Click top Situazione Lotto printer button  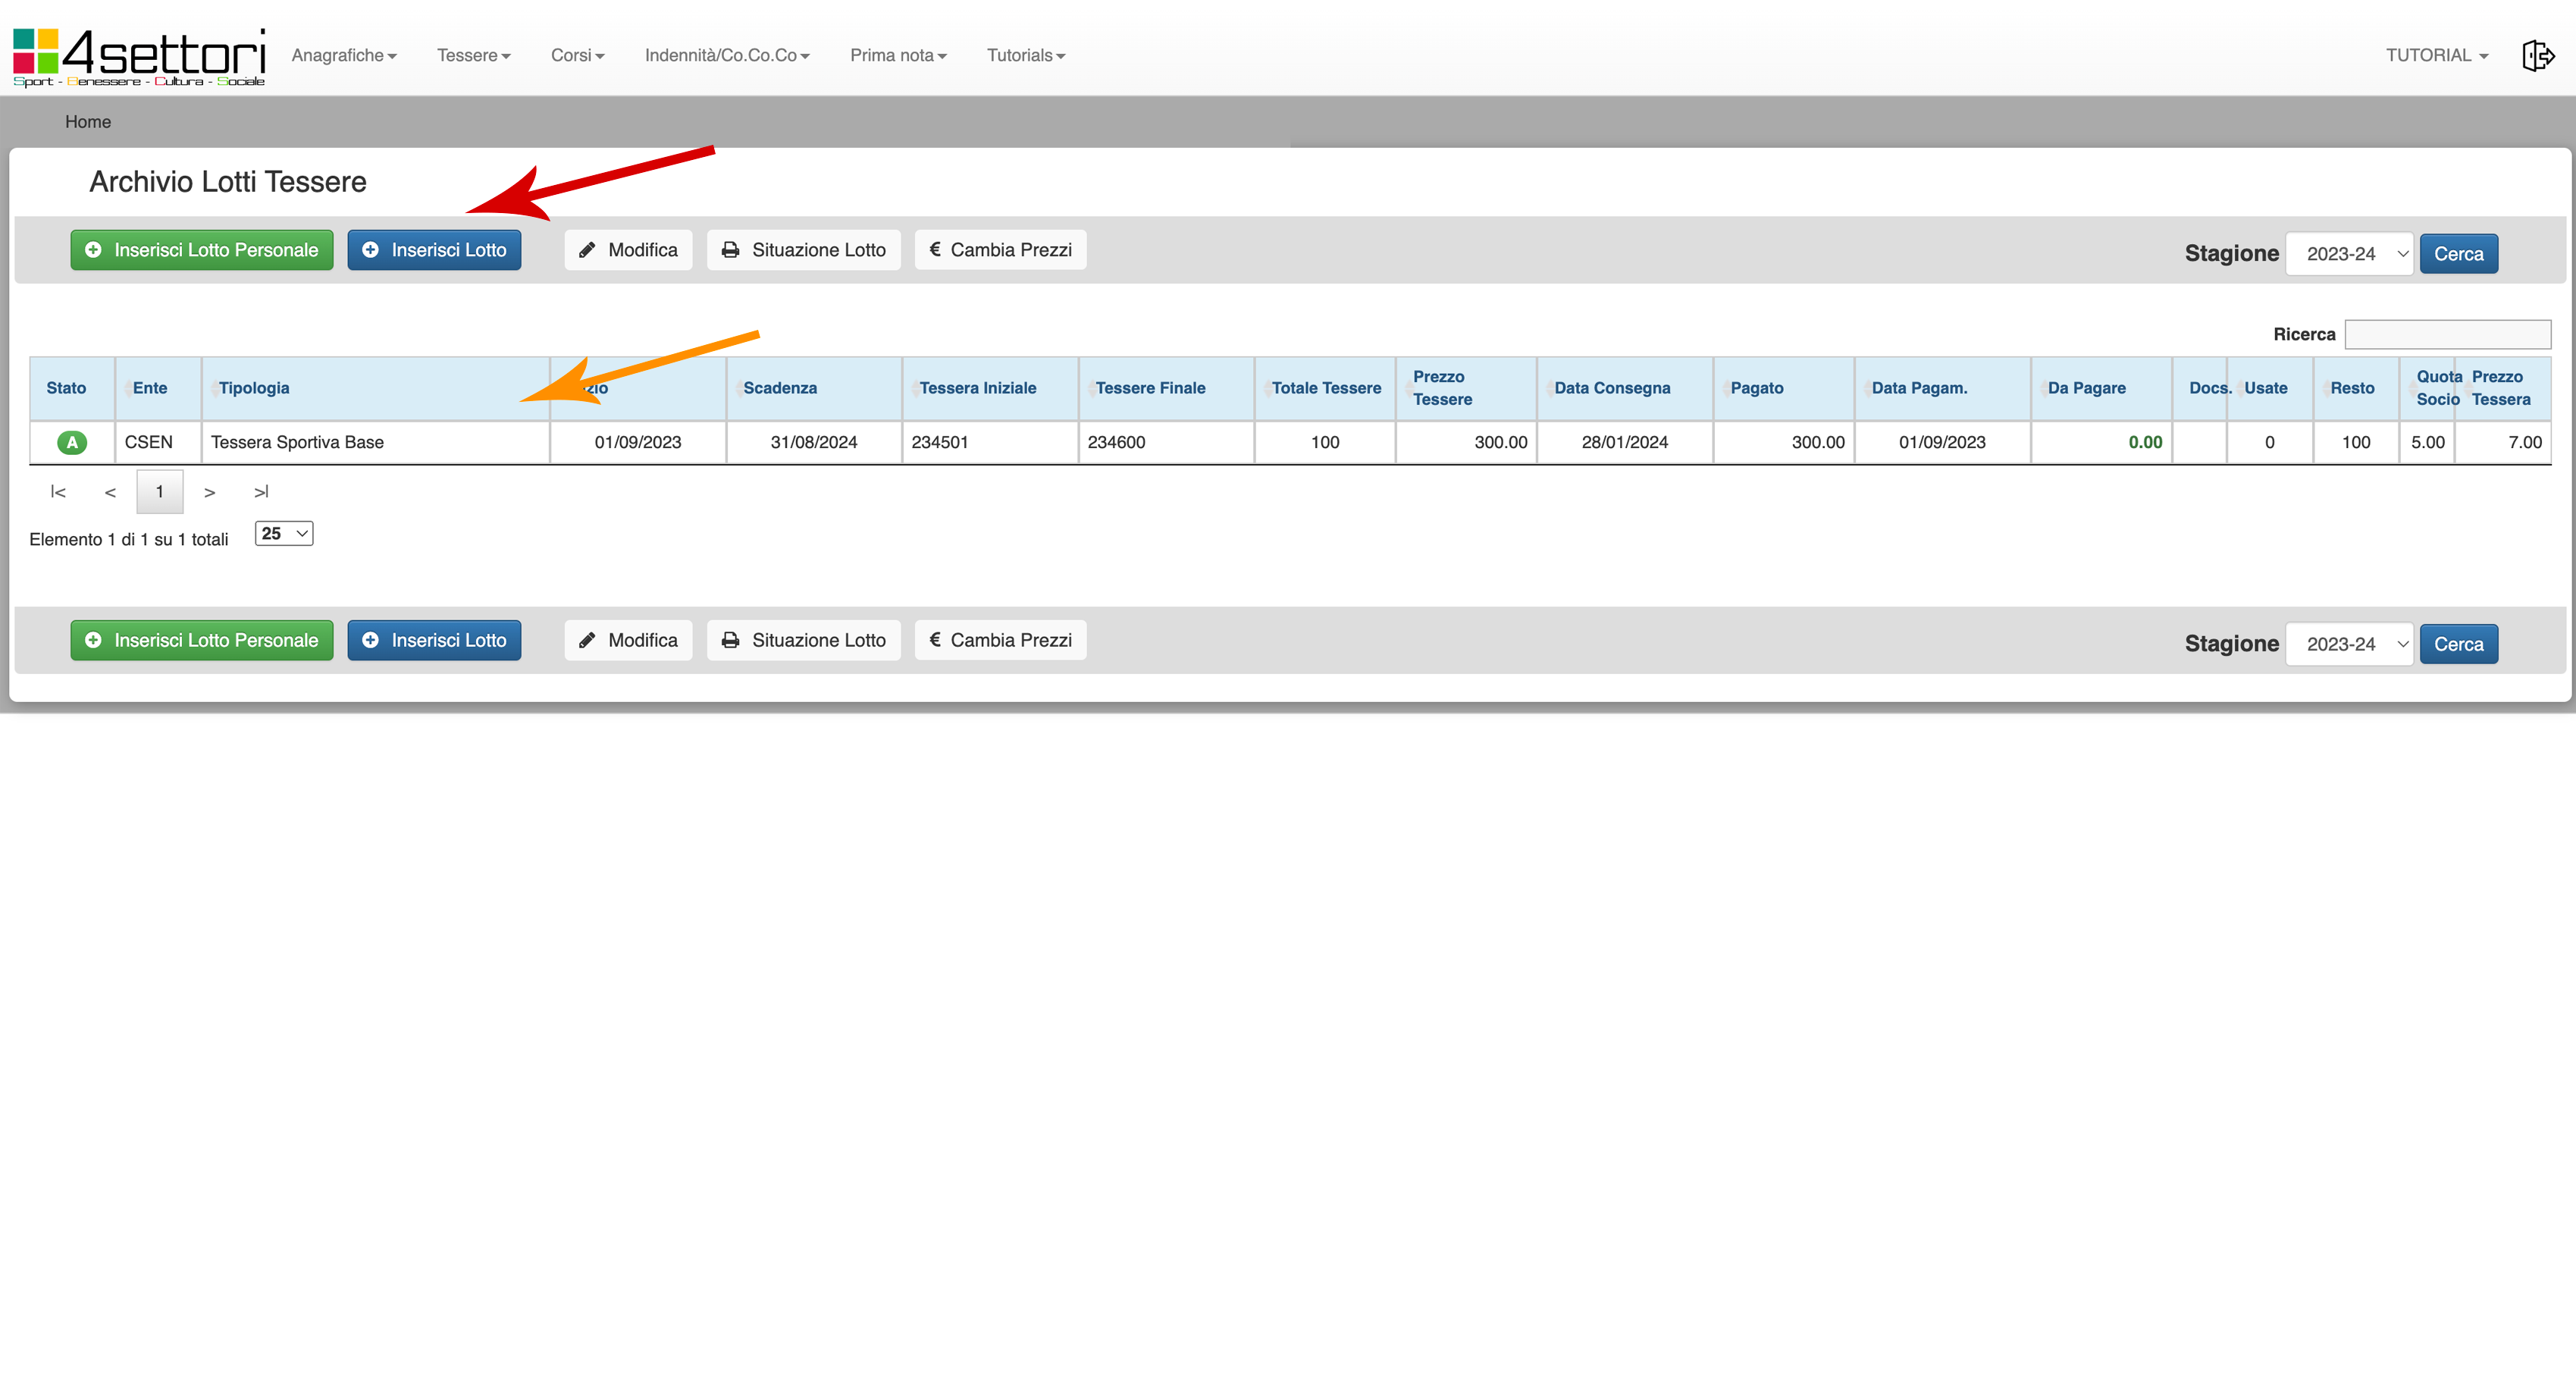click(803, 250)
